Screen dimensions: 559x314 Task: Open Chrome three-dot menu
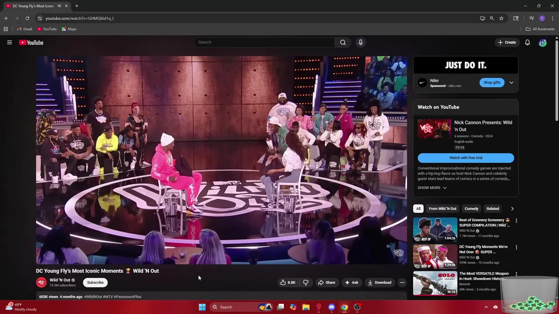click(x=552, y=18)
